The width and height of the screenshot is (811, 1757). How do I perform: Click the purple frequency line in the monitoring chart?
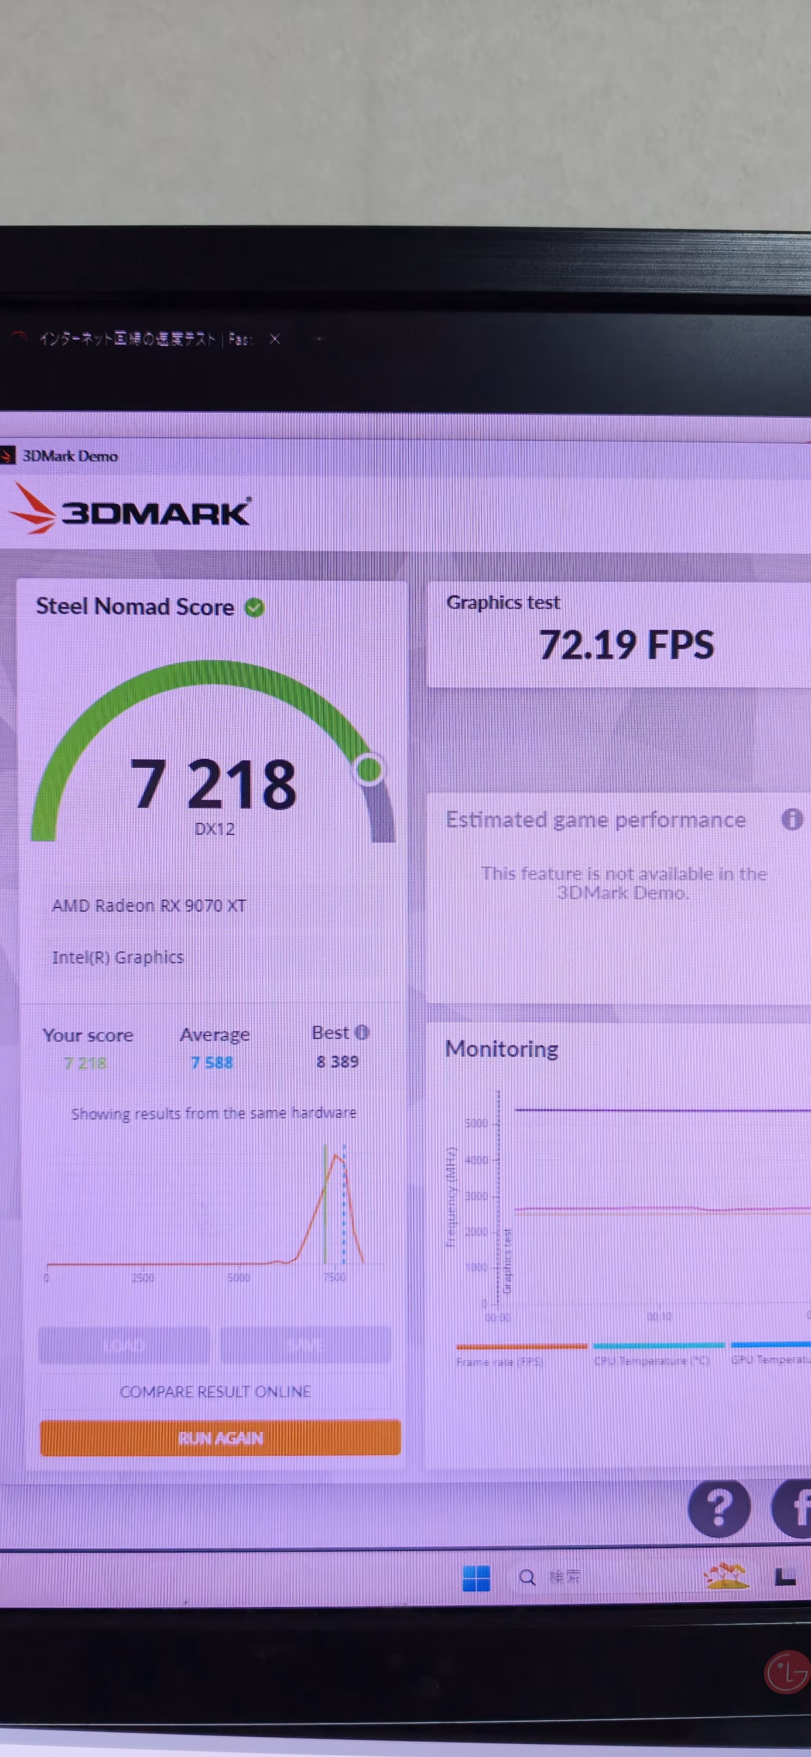point(662,1110)
